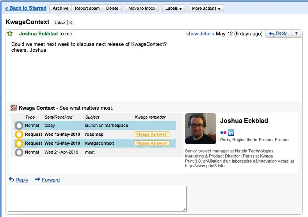Click the Forward arrow icon

point(37,179)
